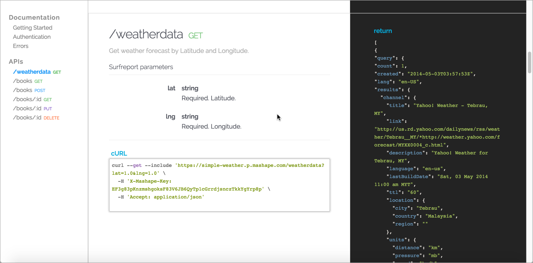Open the /books GET endpoint
The height and width of the screenshot is (263, 533).
(x=27, y=81)
